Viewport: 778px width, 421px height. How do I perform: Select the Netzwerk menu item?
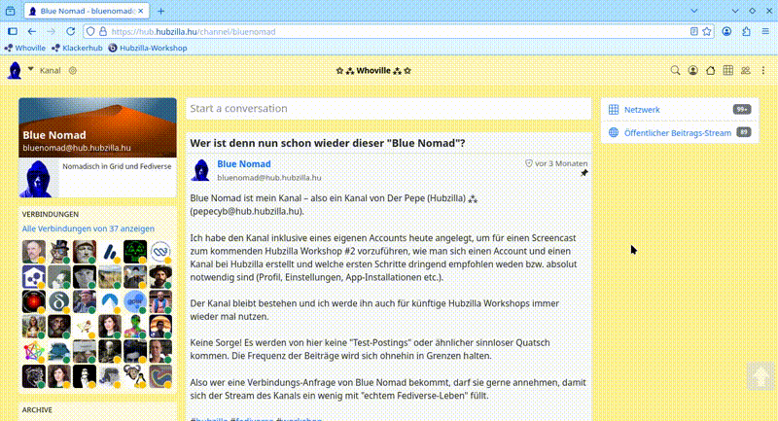(642, 110)
